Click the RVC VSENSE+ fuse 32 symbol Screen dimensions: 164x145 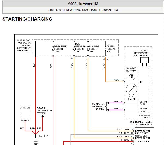click(x=74, y=48)
